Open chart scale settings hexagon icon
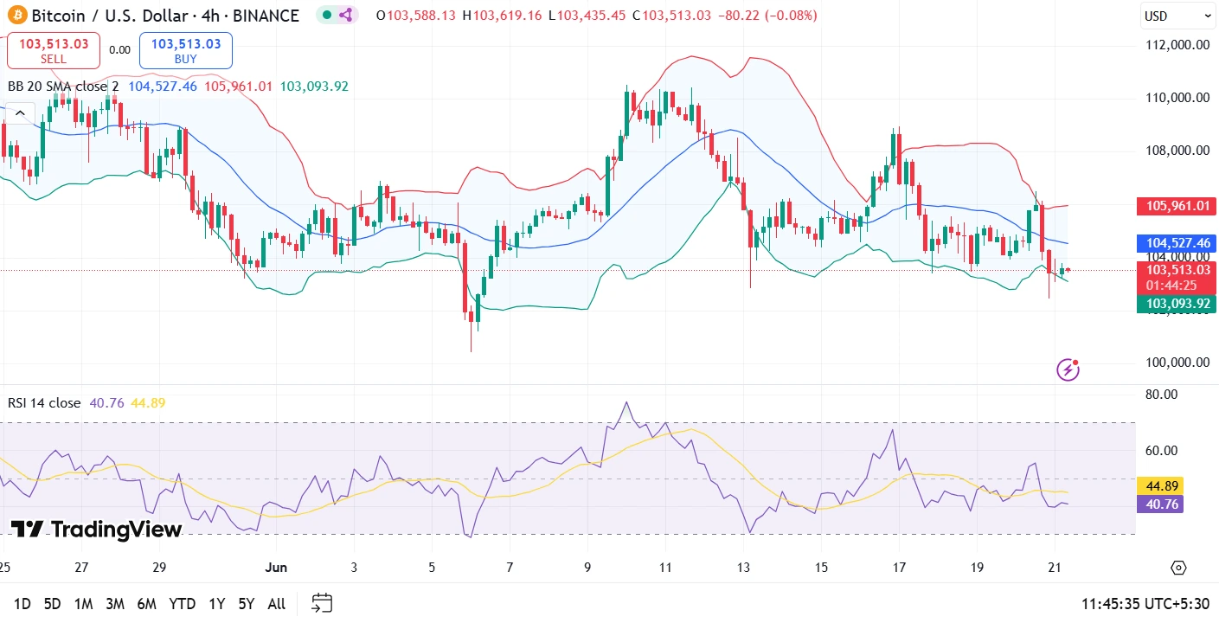Image resolution: width=1219 pixels, height=623 pixels. (x=1178, y=568)
